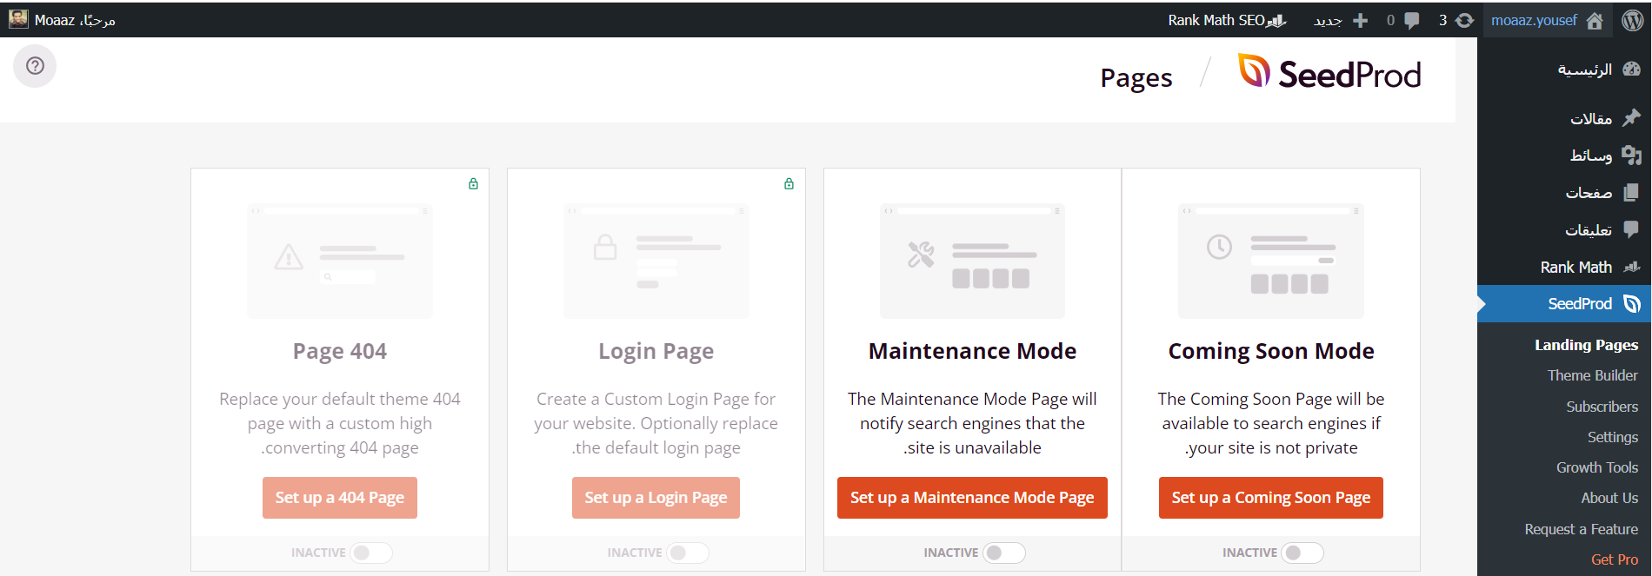Click the dashboard gauge icon in sidebar
This screenshot has height=576, width=1652.
click(x=1632, y=69)
